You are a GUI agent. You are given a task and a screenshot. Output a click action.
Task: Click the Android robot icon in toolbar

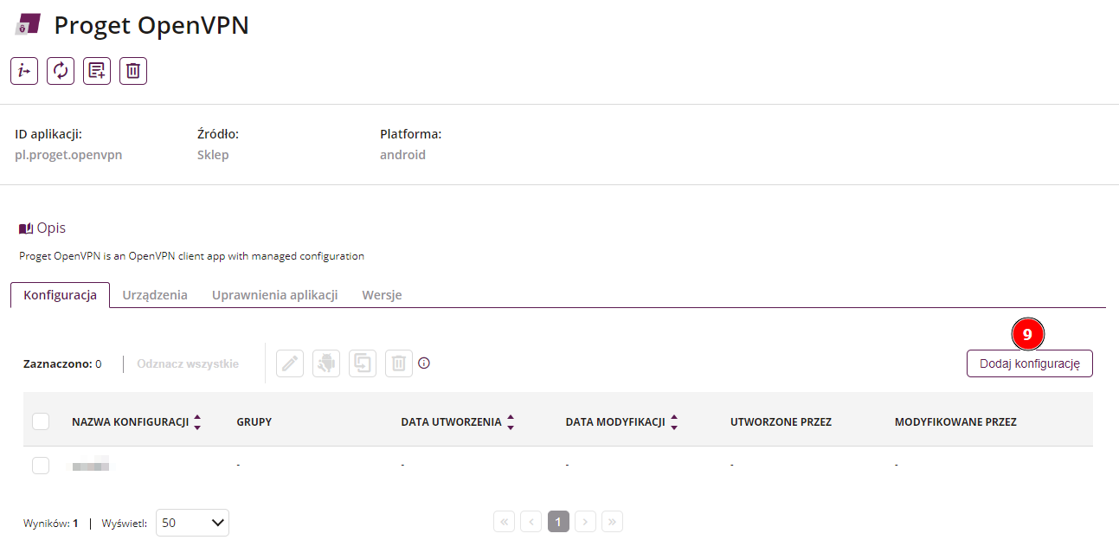326,363
